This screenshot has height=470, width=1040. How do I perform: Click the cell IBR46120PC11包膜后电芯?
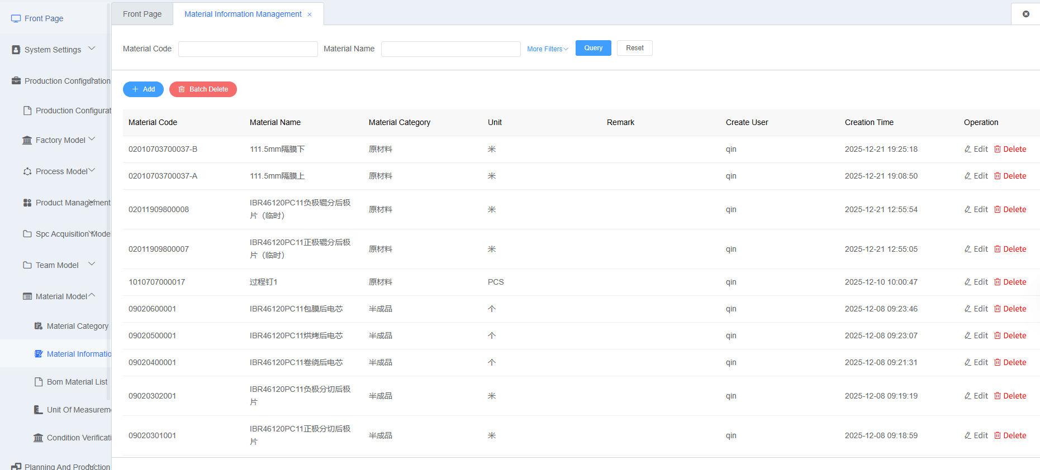tap(296, 309)
